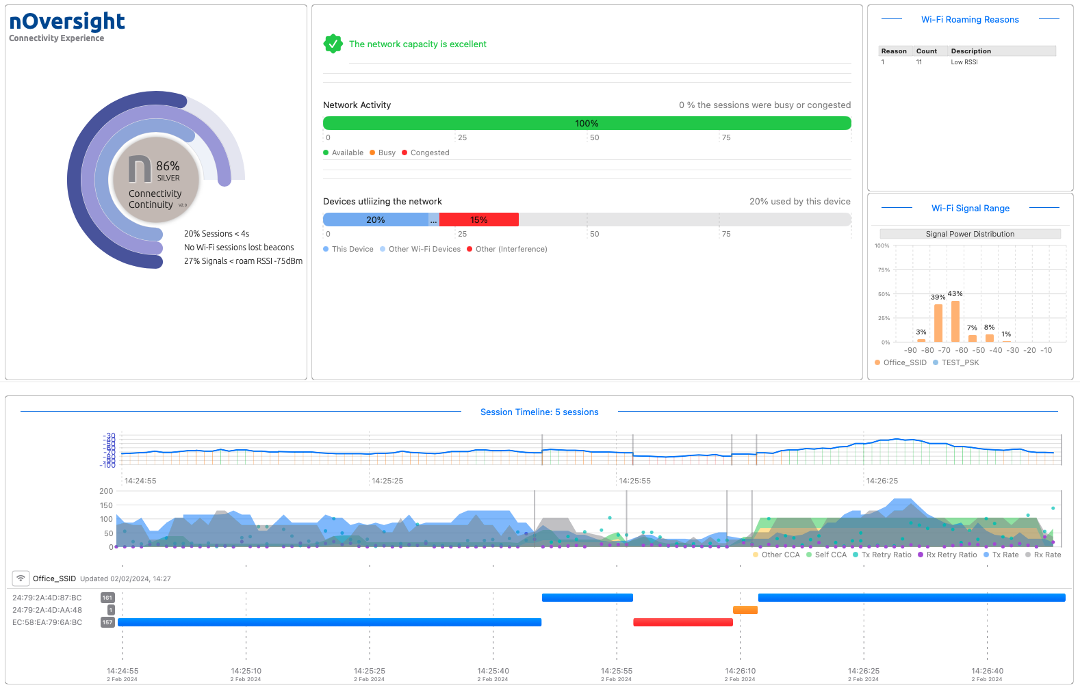Sort roaming table by Description header

pos(970,51)
